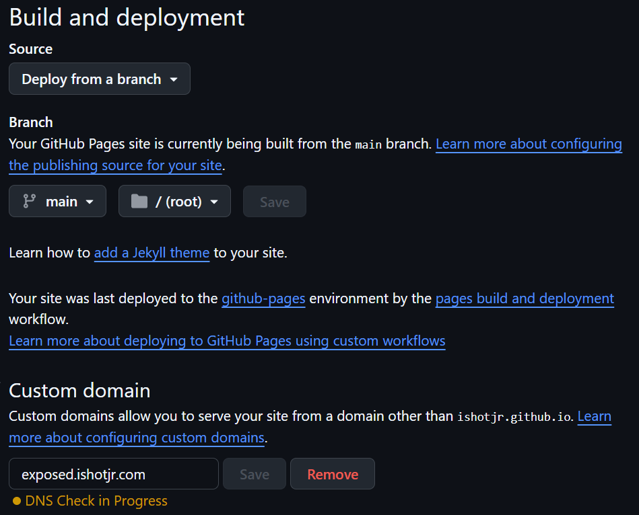Expand the main branch selector
Screen dimensions: 639x515
(x=58, y=201)
